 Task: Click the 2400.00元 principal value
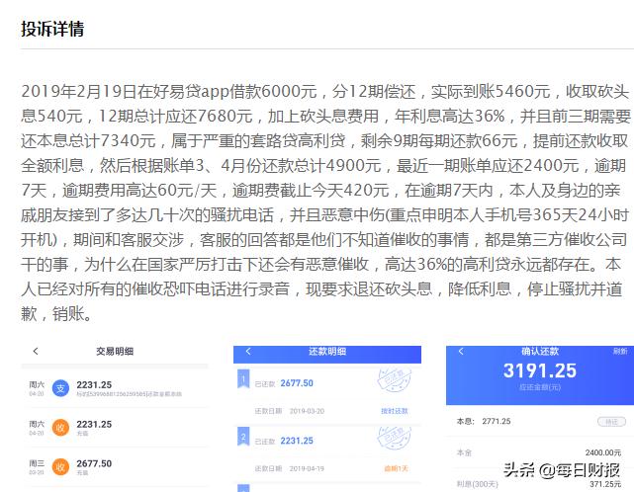coord(603,452)
